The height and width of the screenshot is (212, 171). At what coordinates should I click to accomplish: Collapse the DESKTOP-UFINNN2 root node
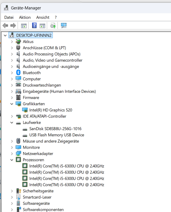[x=5, y=35]
